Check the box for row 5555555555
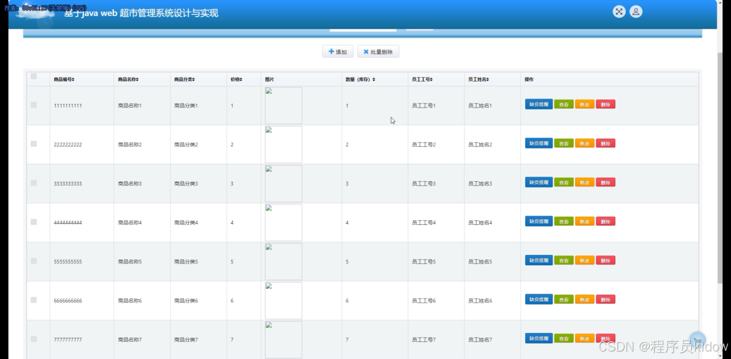Image resolution: width=731 pixels, height=359 pixels. [x=33, y=261]
